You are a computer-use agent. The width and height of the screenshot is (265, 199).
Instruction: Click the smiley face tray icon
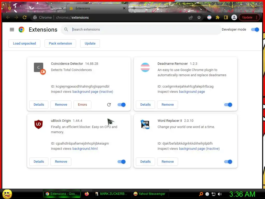[207, 194]
